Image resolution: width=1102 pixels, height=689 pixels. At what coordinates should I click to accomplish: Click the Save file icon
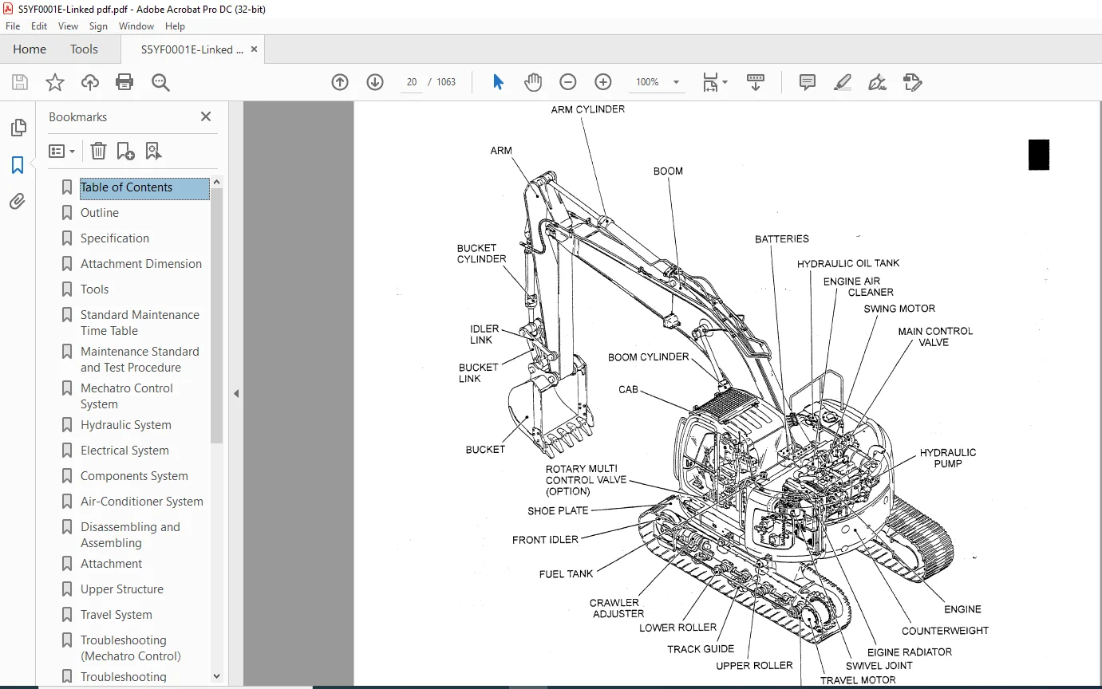click(20, 82)
